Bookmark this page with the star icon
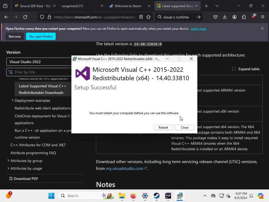 click(149, 17)
